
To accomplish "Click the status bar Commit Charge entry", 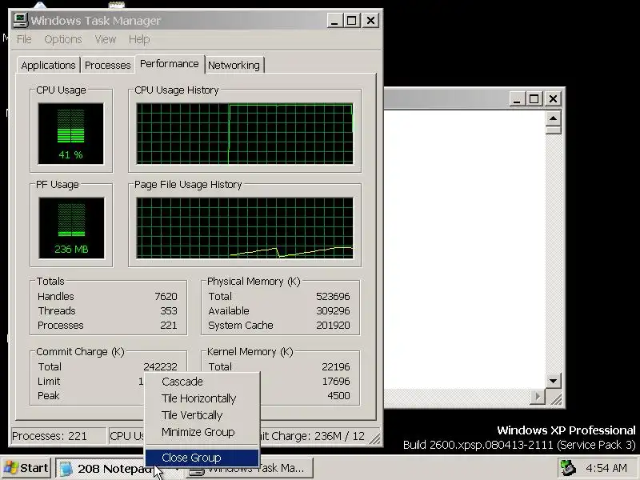I will pyautogui.click(x=313, y=436).
